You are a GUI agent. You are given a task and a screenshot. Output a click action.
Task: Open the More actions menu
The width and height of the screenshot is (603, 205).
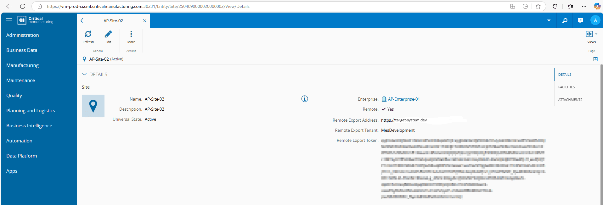tap(131, 37)
